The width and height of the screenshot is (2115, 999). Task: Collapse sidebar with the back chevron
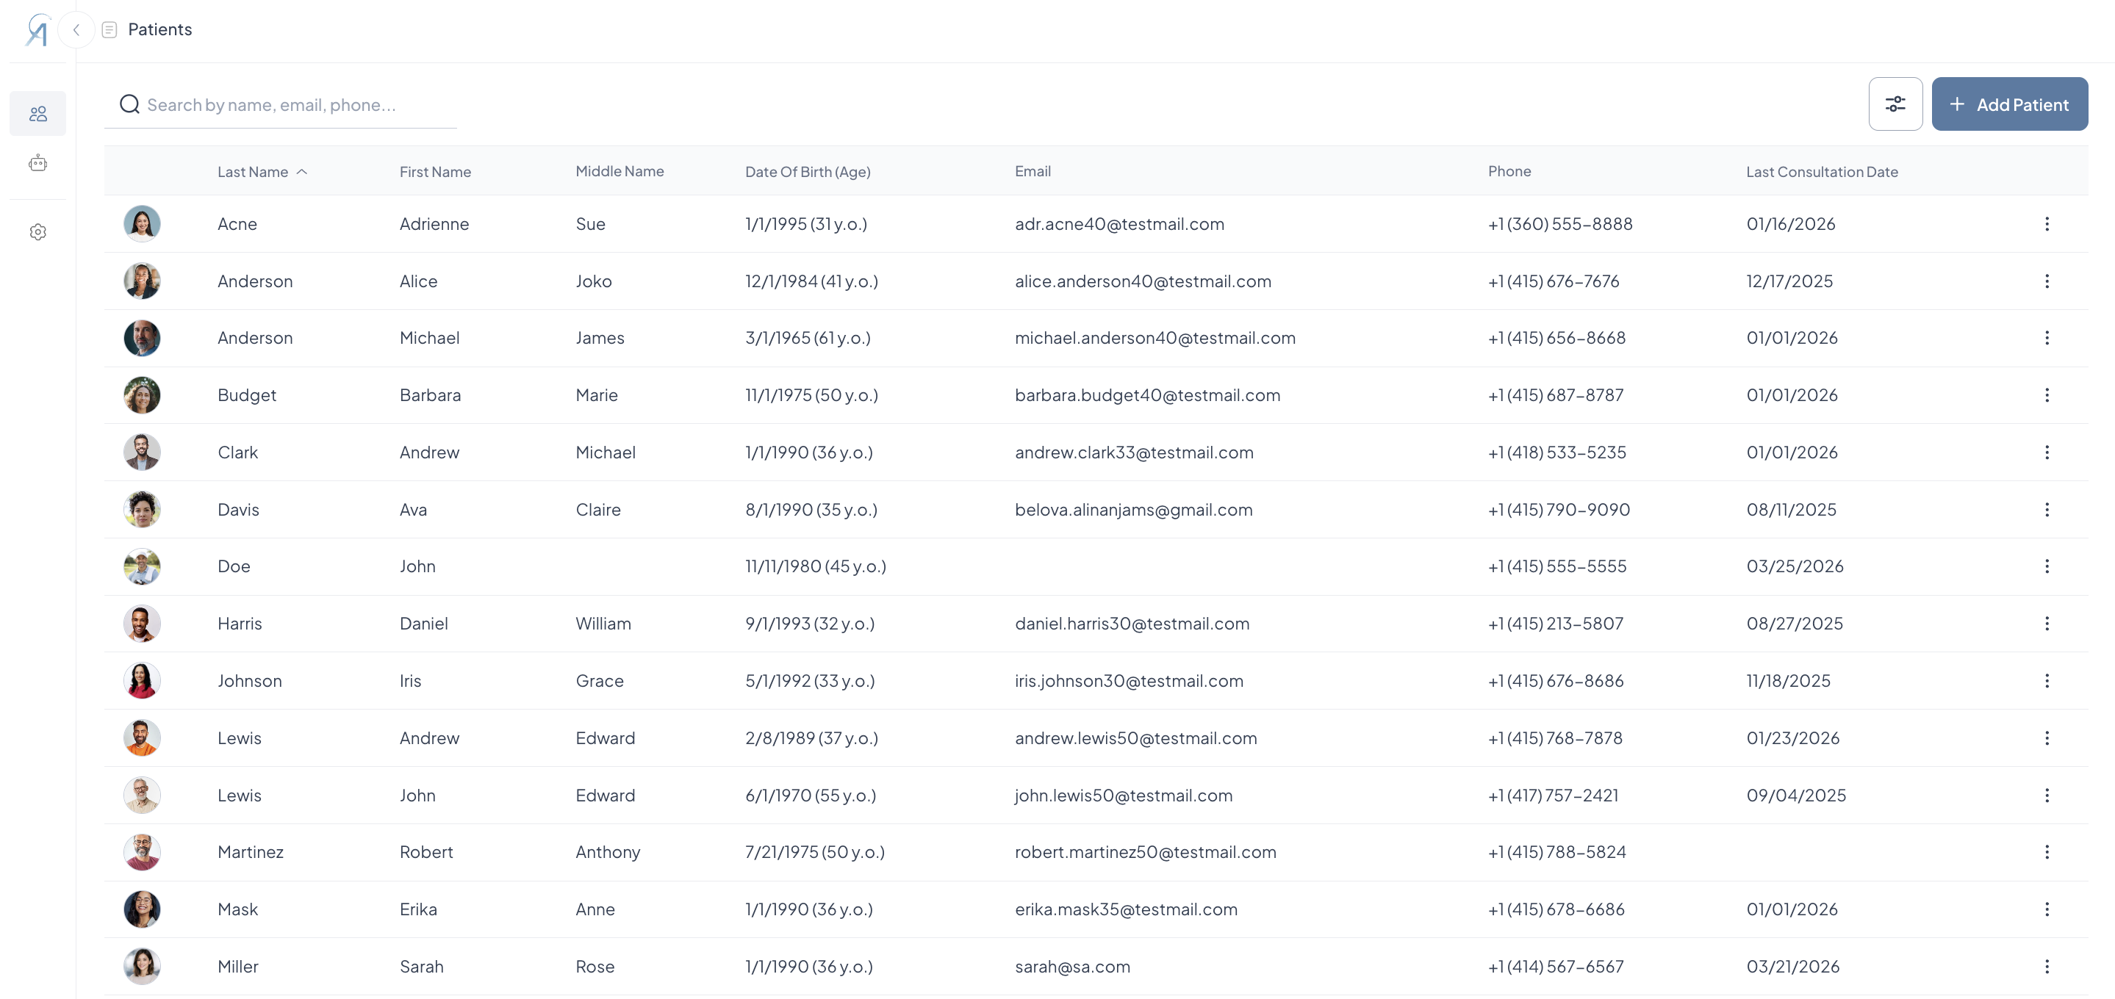tap(76, 30)
